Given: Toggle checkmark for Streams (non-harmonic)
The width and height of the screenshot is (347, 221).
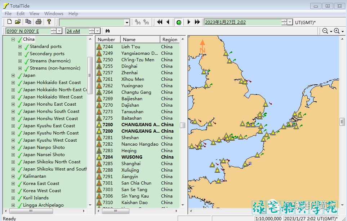Looking at the screenshot, I should coord(27,68).
